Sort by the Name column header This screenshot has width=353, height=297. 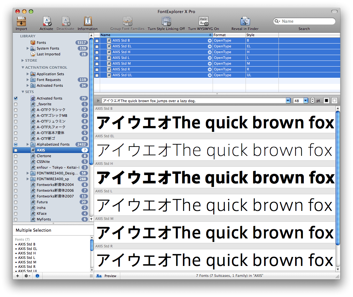[156, 35]
